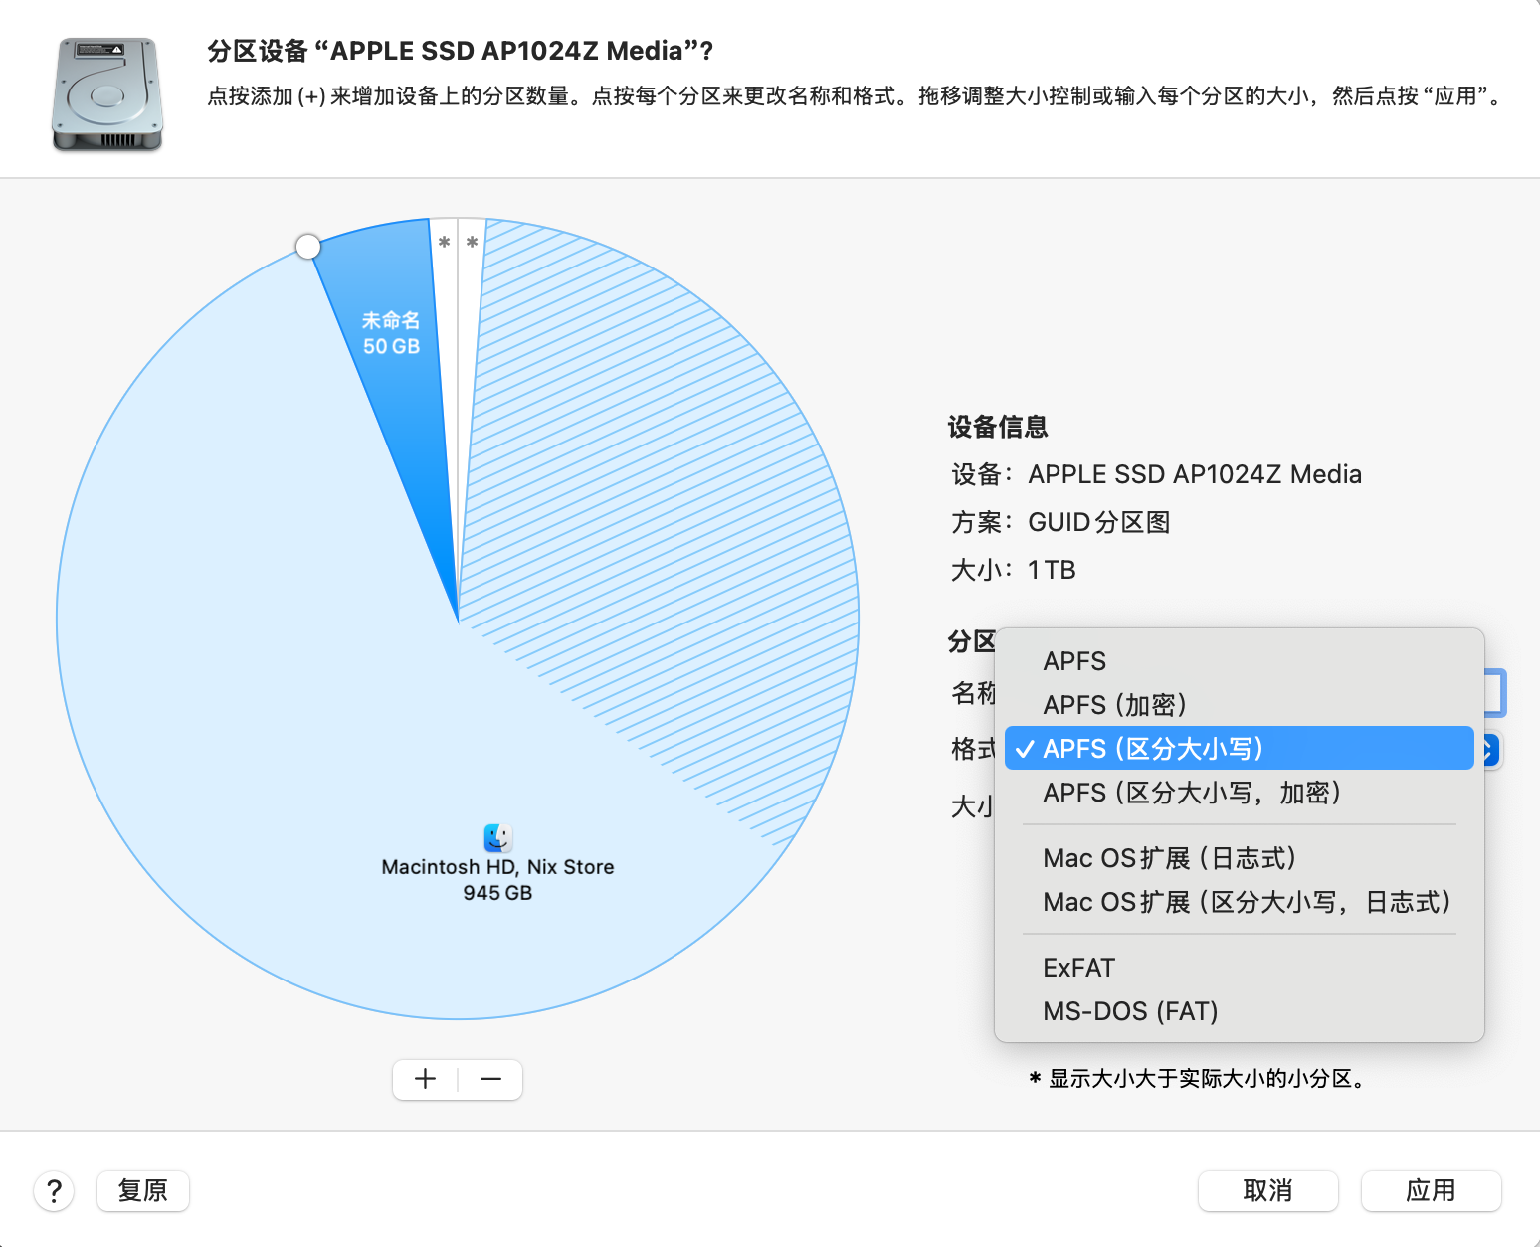The width and height of the screenshot is (1540, 1247).
Task: Select ExFAT from format menu
Action: point(1079,968)
